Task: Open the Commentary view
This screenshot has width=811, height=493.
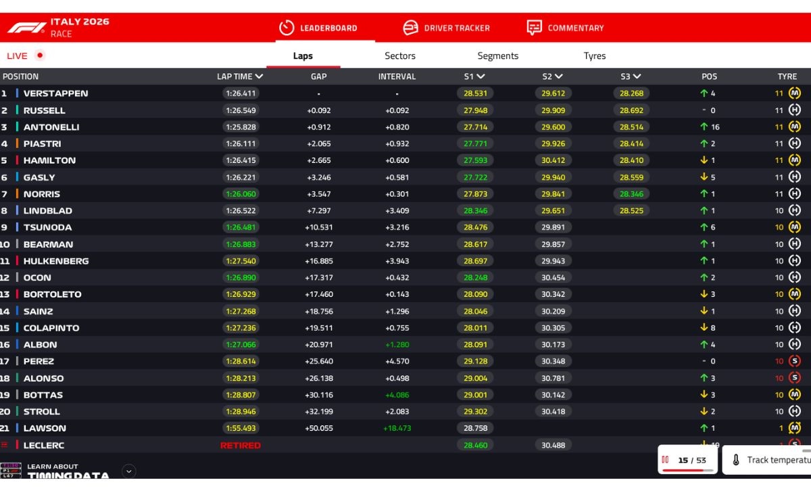Action: tap(566, 28)
